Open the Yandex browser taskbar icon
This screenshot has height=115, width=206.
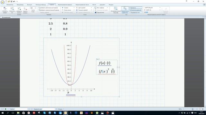click(29, 113)
